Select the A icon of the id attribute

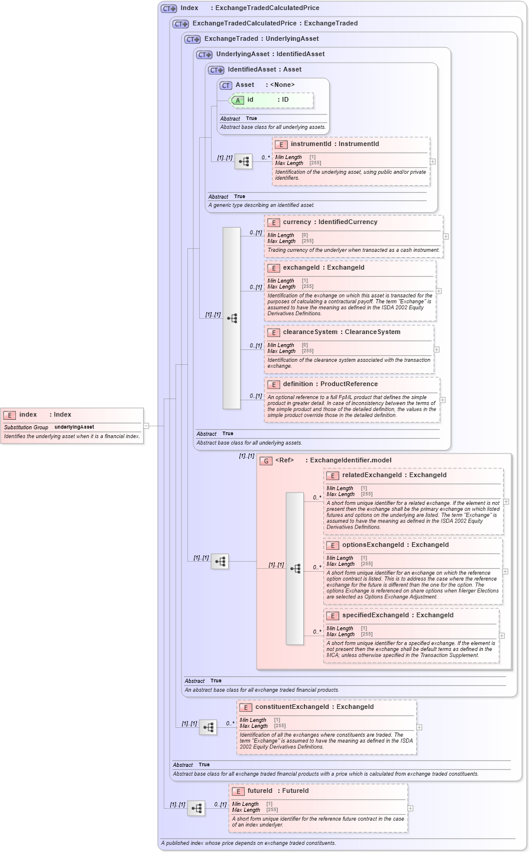click(x=237, y=101)
